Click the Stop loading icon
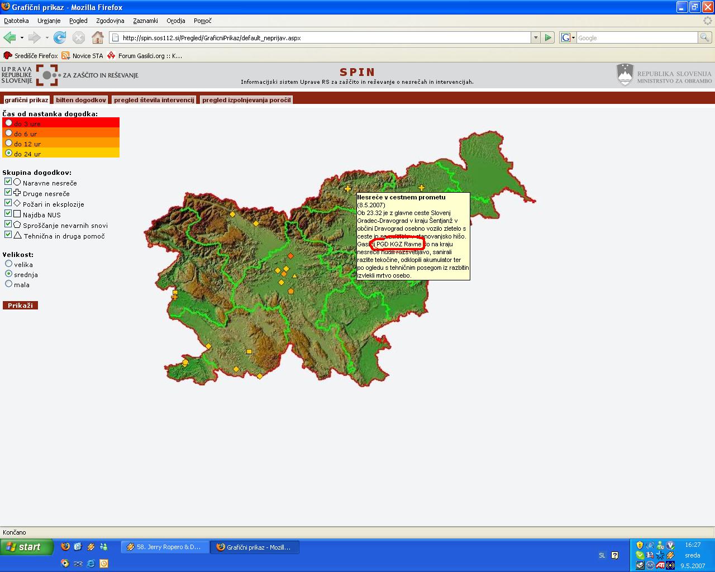Image resolution: width=715 pixels, height=572 pixels. pyautogui.click(x=79, y=37)
